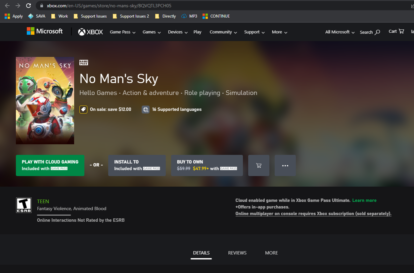Open the Play menu item
Screen dimensions: 414x273
click(198, 32)
